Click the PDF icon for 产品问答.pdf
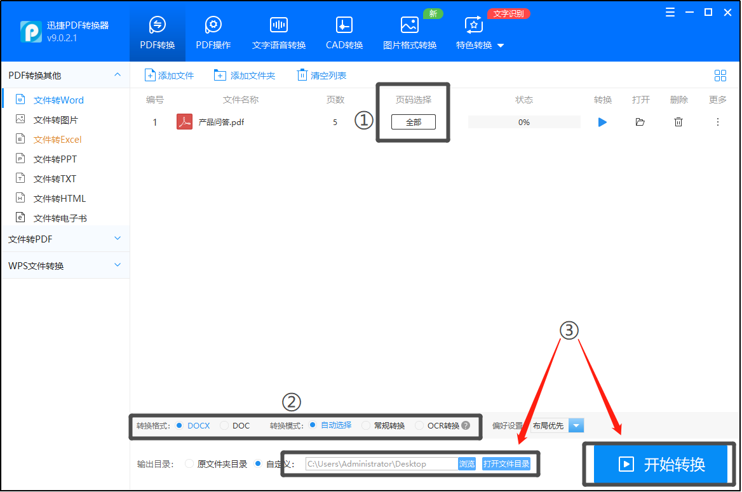Image resolution: width=742 pixels, height=492 pixels. pos(185,122)
